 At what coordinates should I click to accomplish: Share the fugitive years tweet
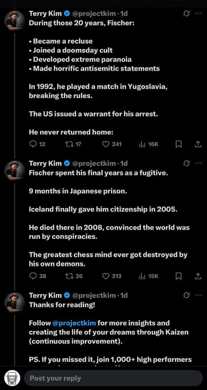pyautogui.click(x=198, y=276)
